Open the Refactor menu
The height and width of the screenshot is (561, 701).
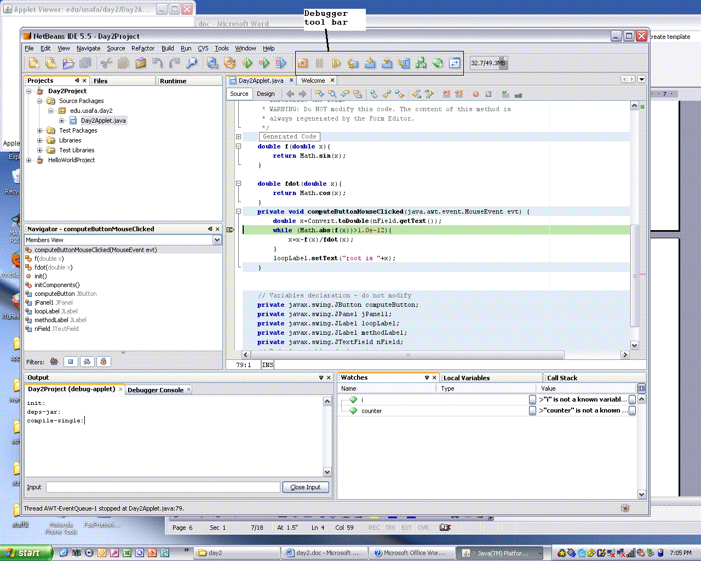[142, 48]
